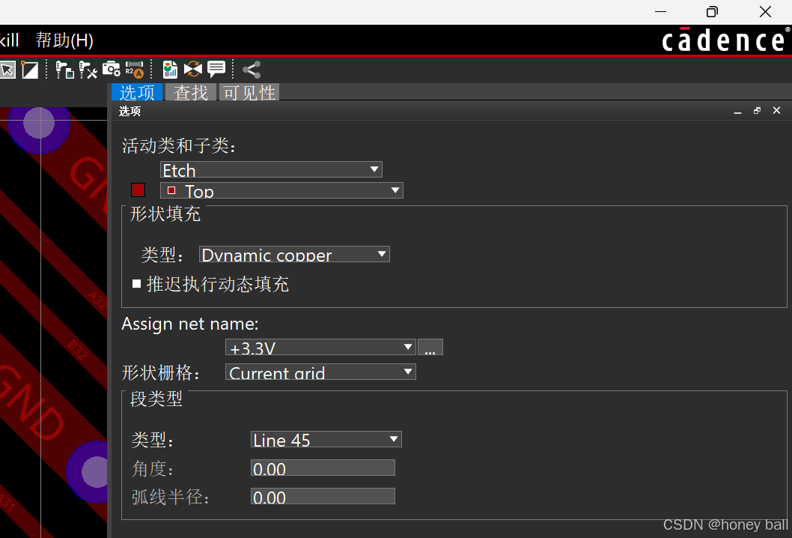The image size is (792, 538).
Task: Open the +3.3V assign net name dropdown
Action: (320, 347)
